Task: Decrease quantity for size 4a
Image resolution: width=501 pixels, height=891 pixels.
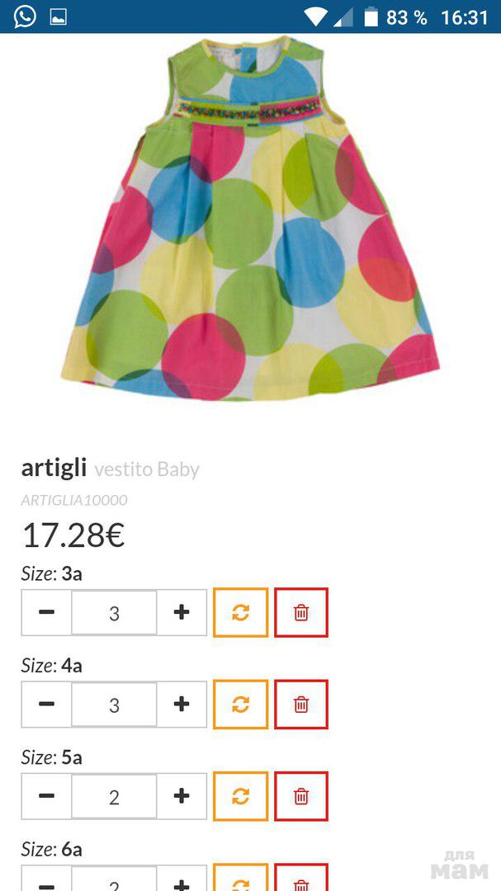Action: (x=46, y=705)
